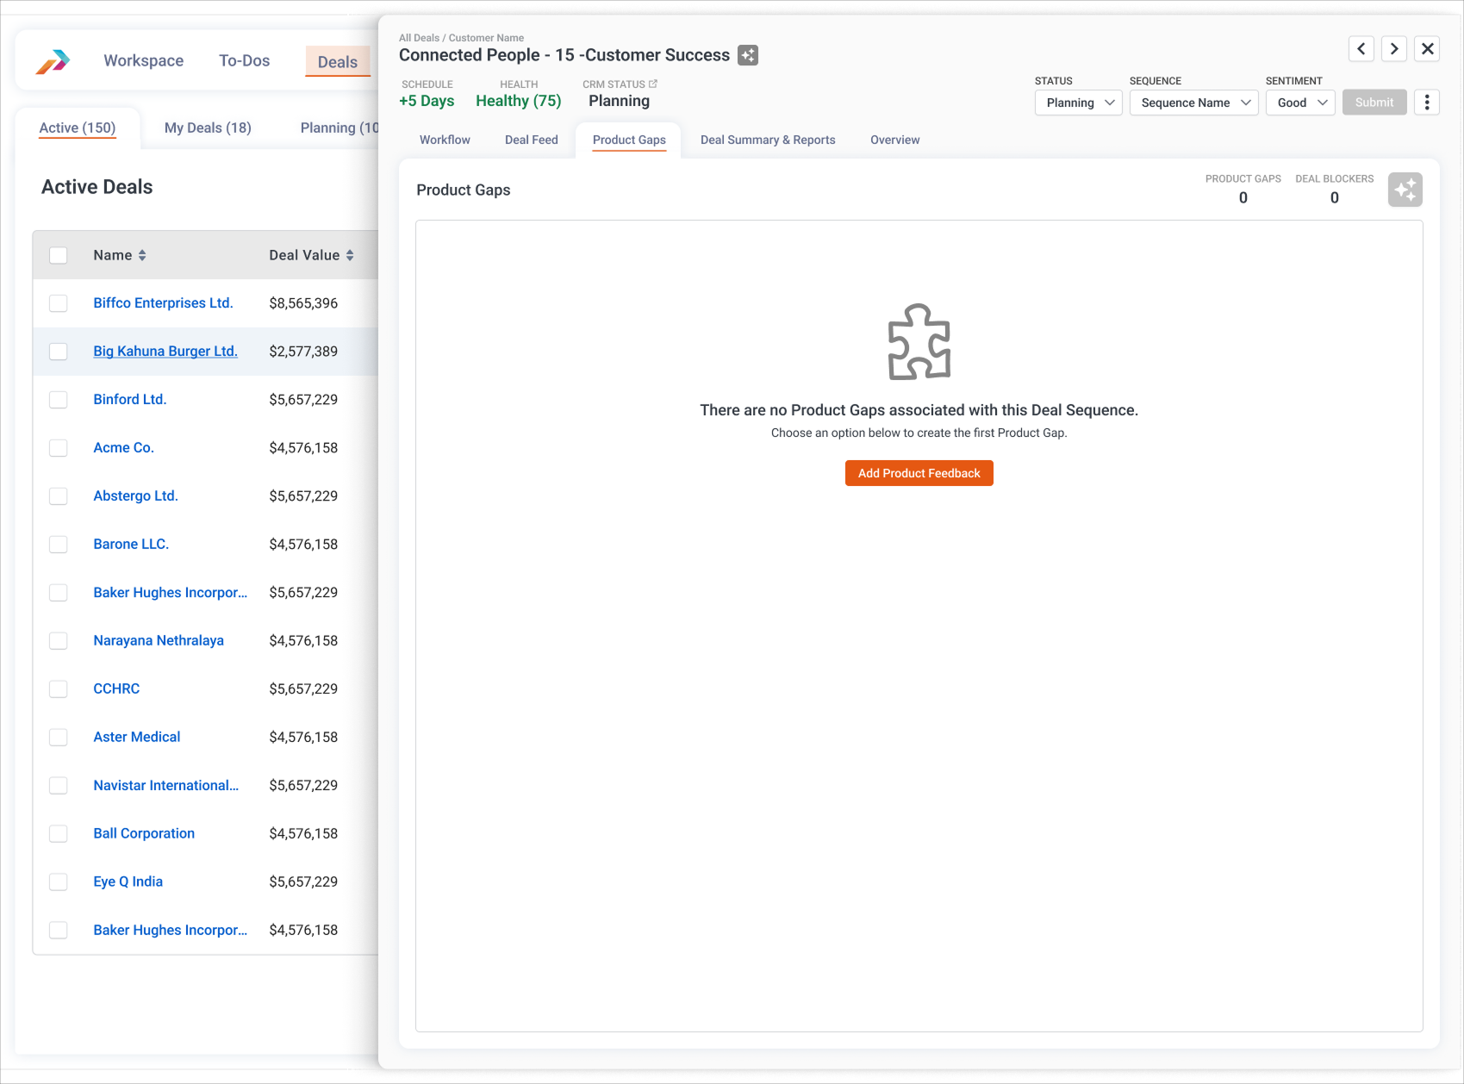Click the All Deals breadcrumb link

point(419,38)
